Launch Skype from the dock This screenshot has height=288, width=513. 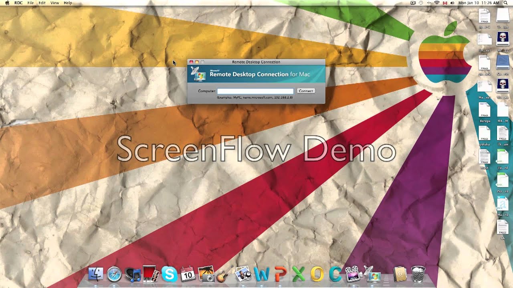click(170, 274)
